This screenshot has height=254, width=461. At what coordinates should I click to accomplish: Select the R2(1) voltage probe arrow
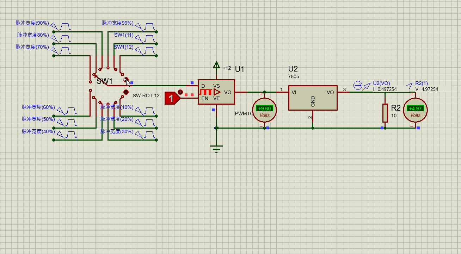409,85
